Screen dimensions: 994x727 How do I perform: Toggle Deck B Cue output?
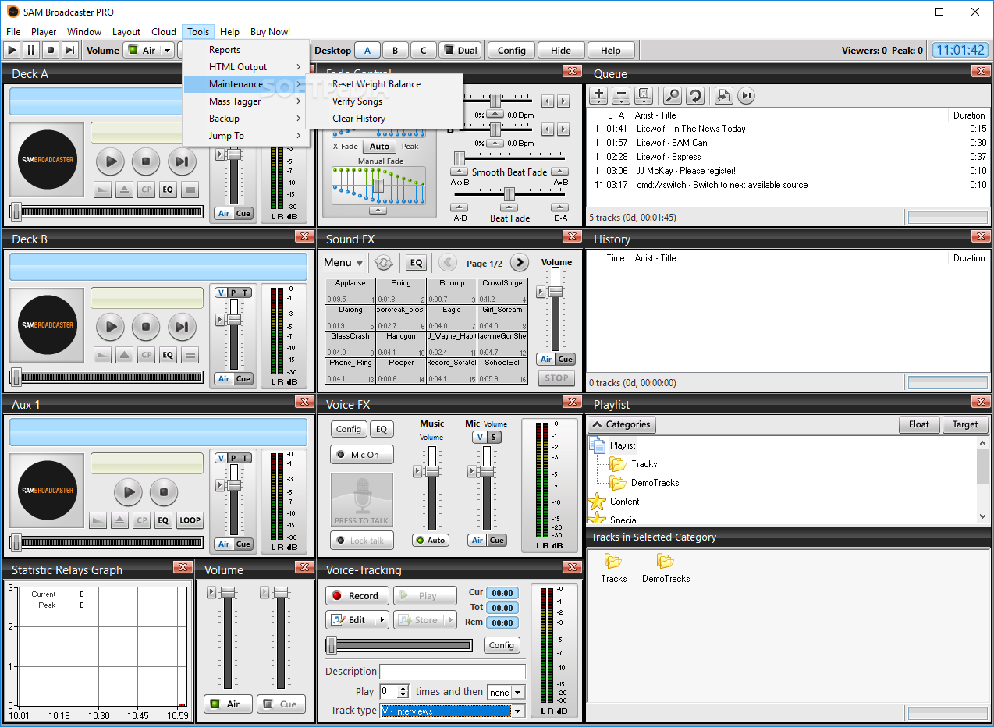tap(243, 379)
